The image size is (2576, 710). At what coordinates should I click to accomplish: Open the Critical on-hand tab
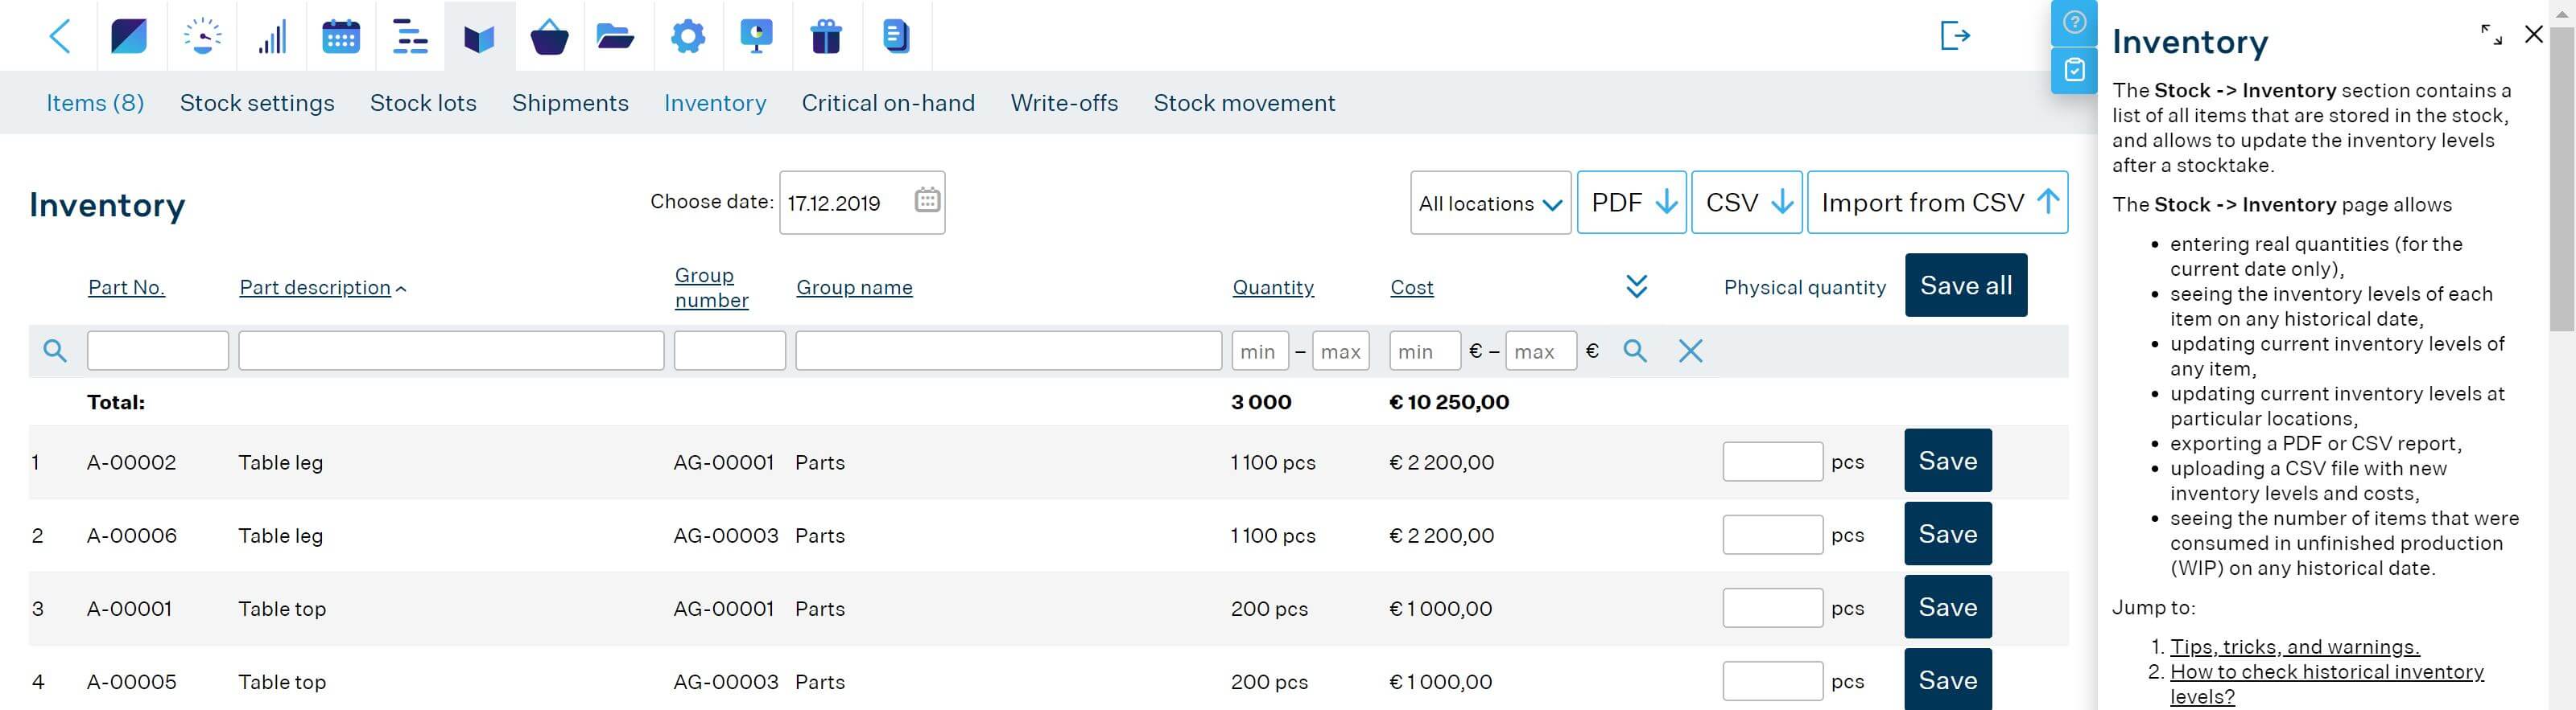(888, 103)
